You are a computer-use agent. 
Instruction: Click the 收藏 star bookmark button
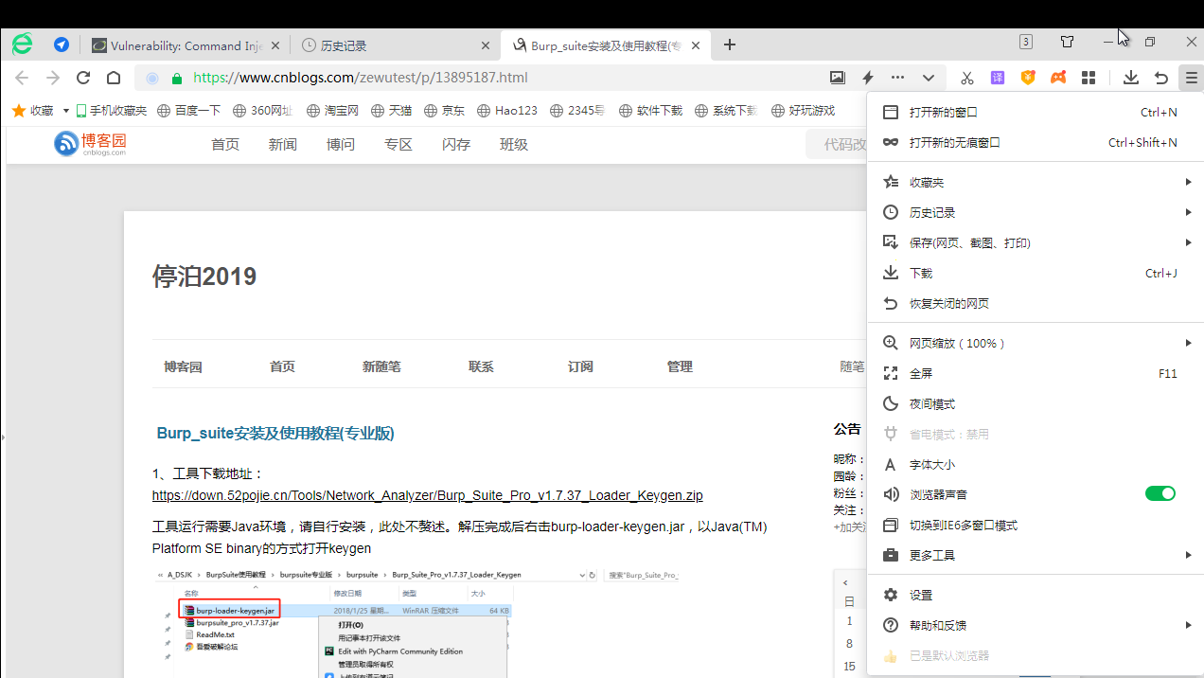point(33,111)
